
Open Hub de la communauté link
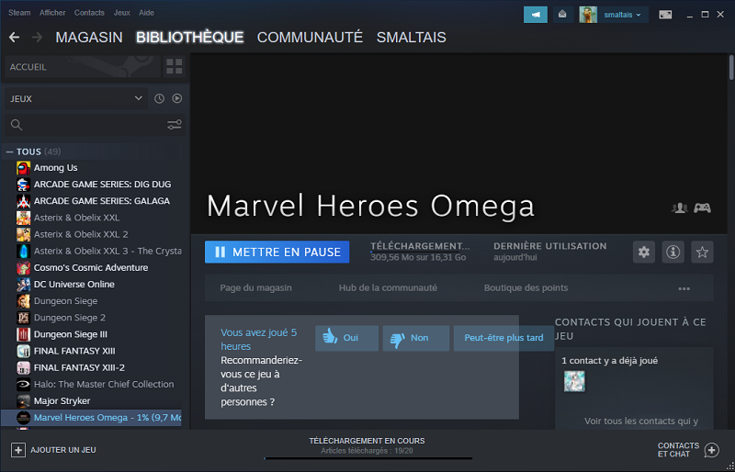[388, 287]
